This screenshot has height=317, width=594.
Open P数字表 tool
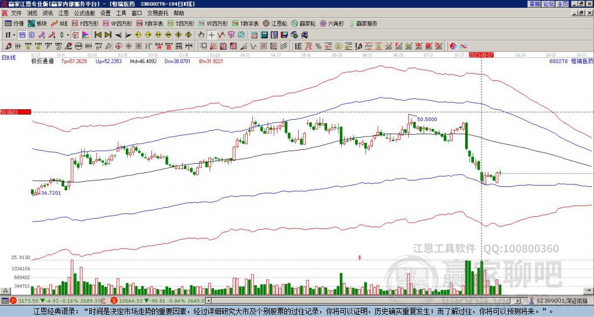(x=150, y=23)
